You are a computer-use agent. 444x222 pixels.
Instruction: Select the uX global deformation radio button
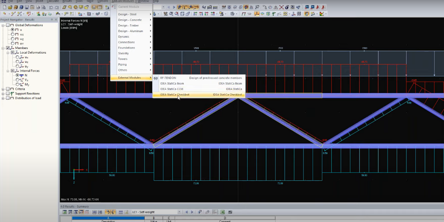tap(13, 35)
